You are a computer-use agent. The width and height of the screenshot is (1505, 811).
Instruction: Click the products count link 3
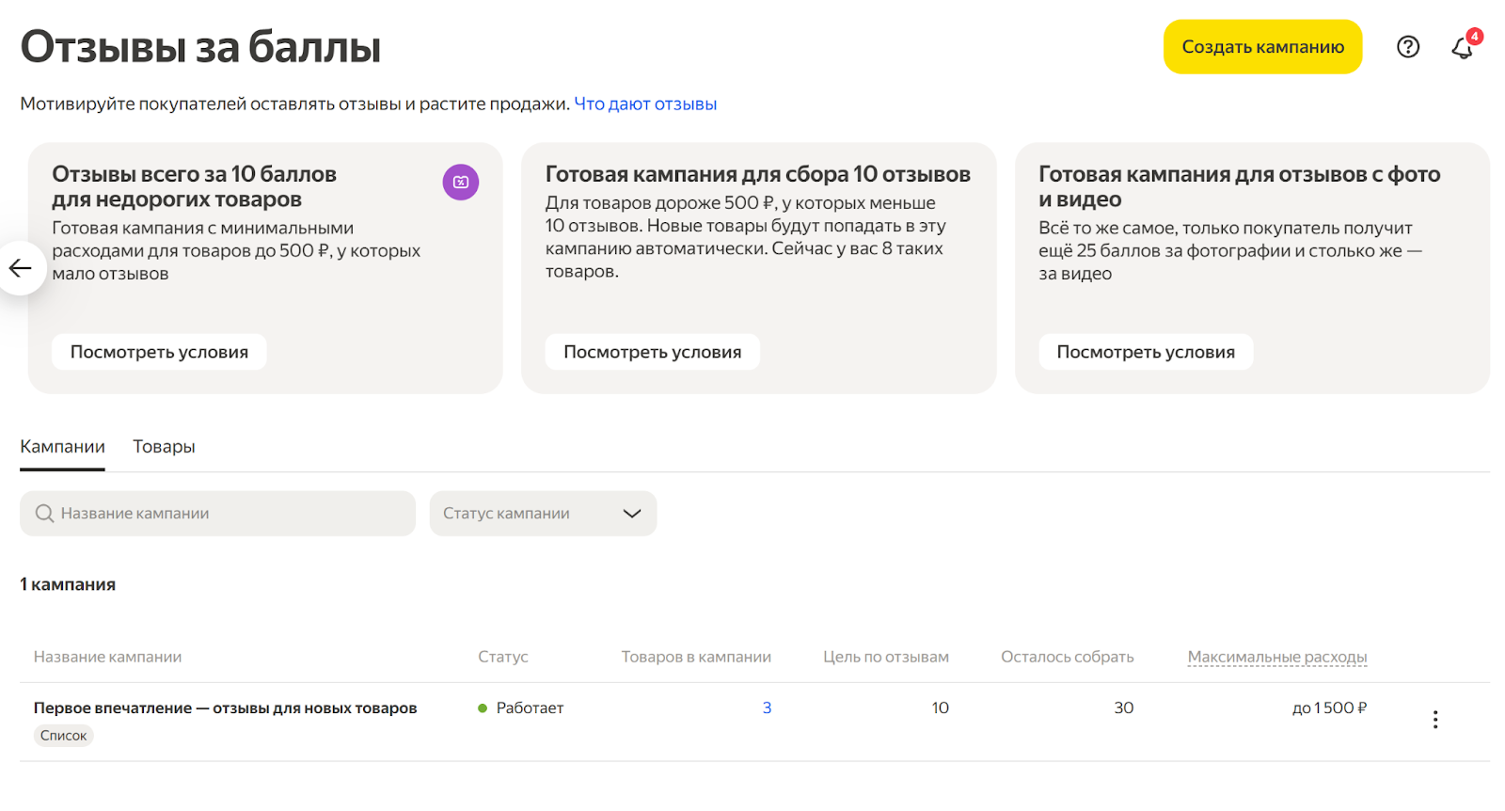767,708
